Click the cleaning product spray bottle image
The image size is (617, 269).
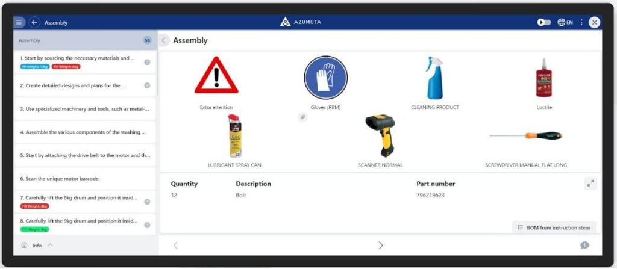[434, 78]
